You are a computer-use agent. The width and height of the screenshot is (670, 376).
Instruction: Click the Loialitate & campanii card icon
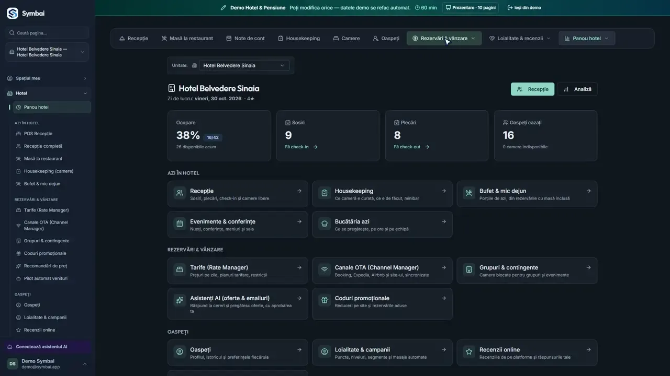(x=325, y=352)
